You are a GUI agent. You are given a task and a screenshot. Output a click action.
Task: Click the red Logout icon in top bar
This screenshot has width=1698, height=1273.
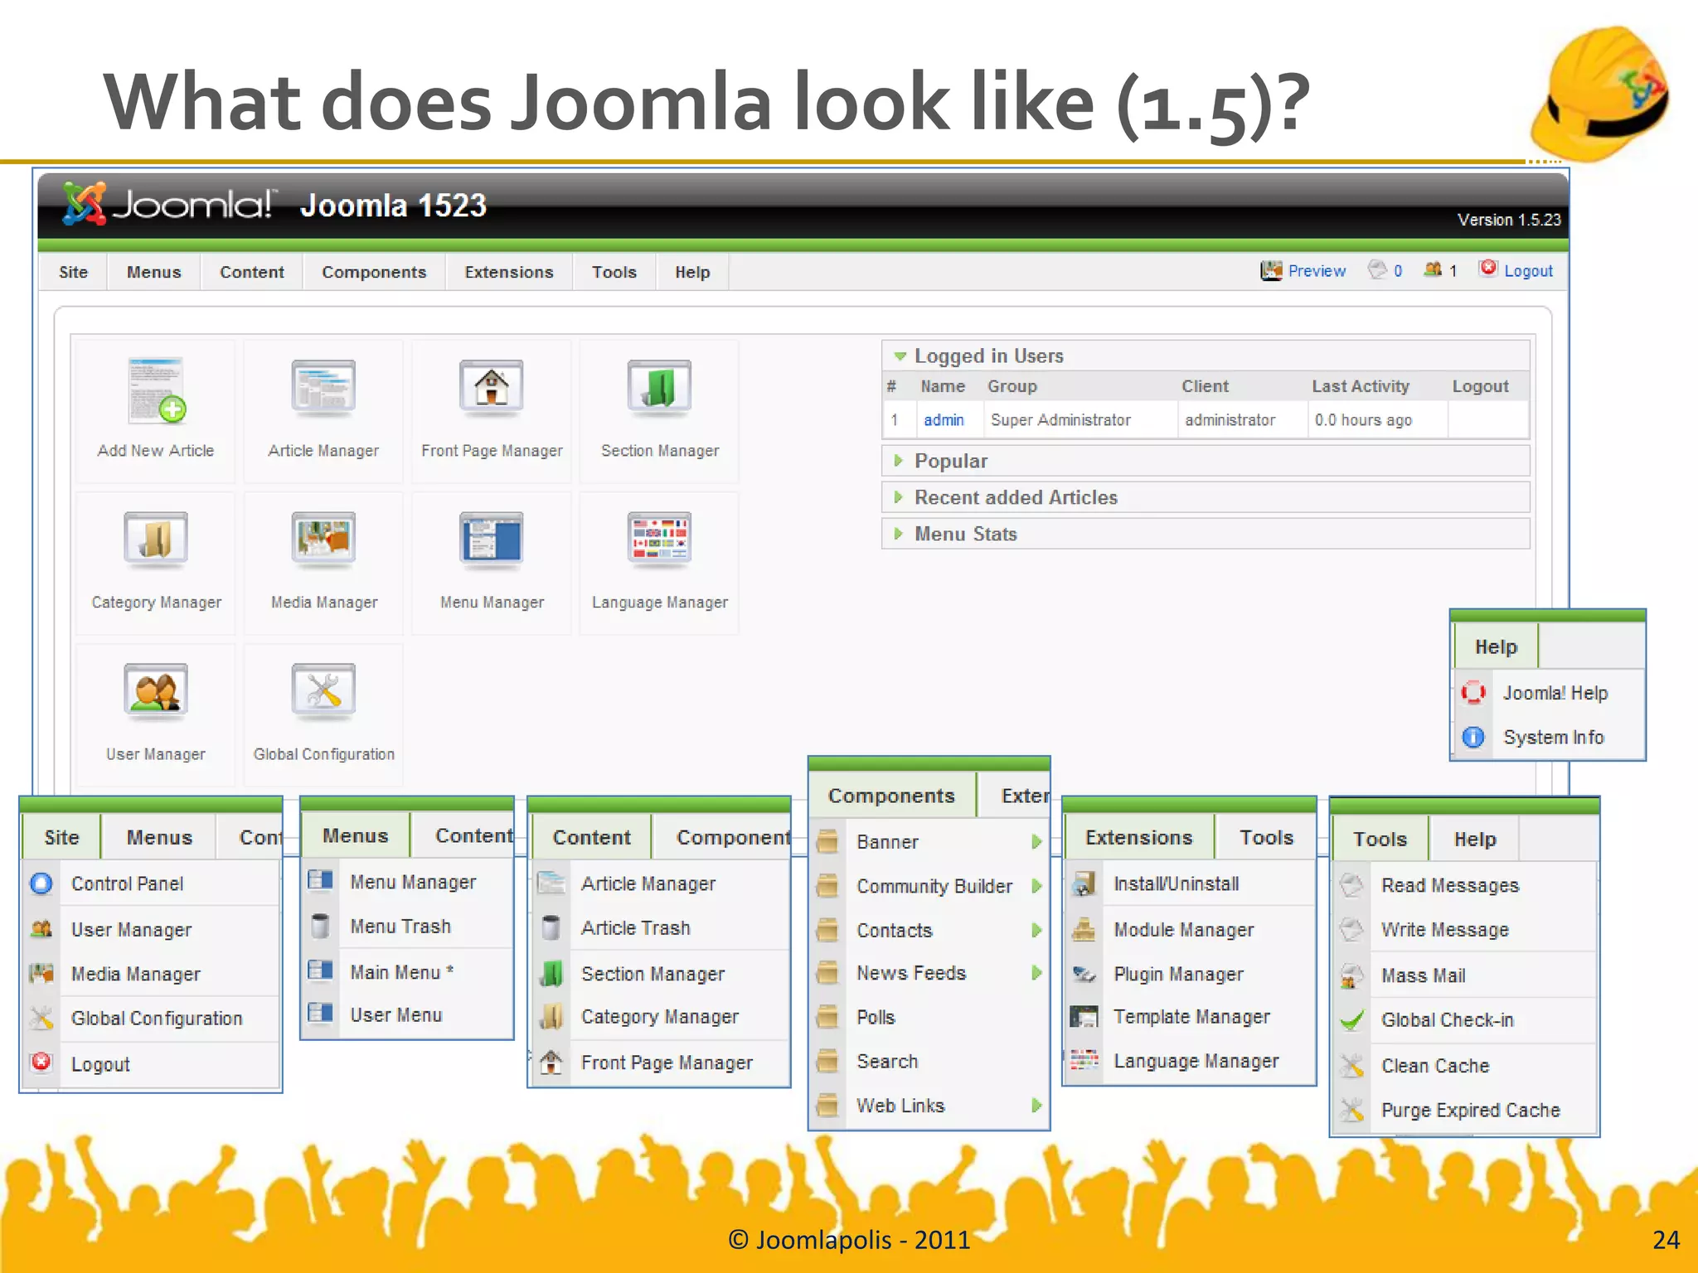click(1488, 269)
